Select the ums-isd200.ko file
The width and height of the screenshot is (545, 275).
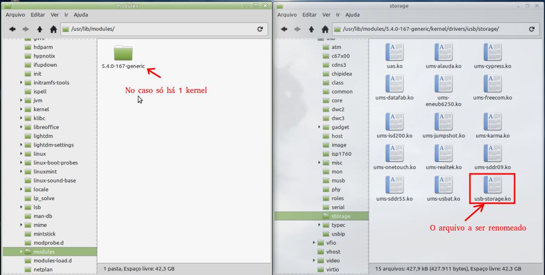pos(394,126)
